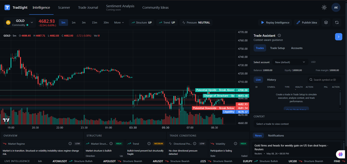Show Live trades list

click(258, 80)
